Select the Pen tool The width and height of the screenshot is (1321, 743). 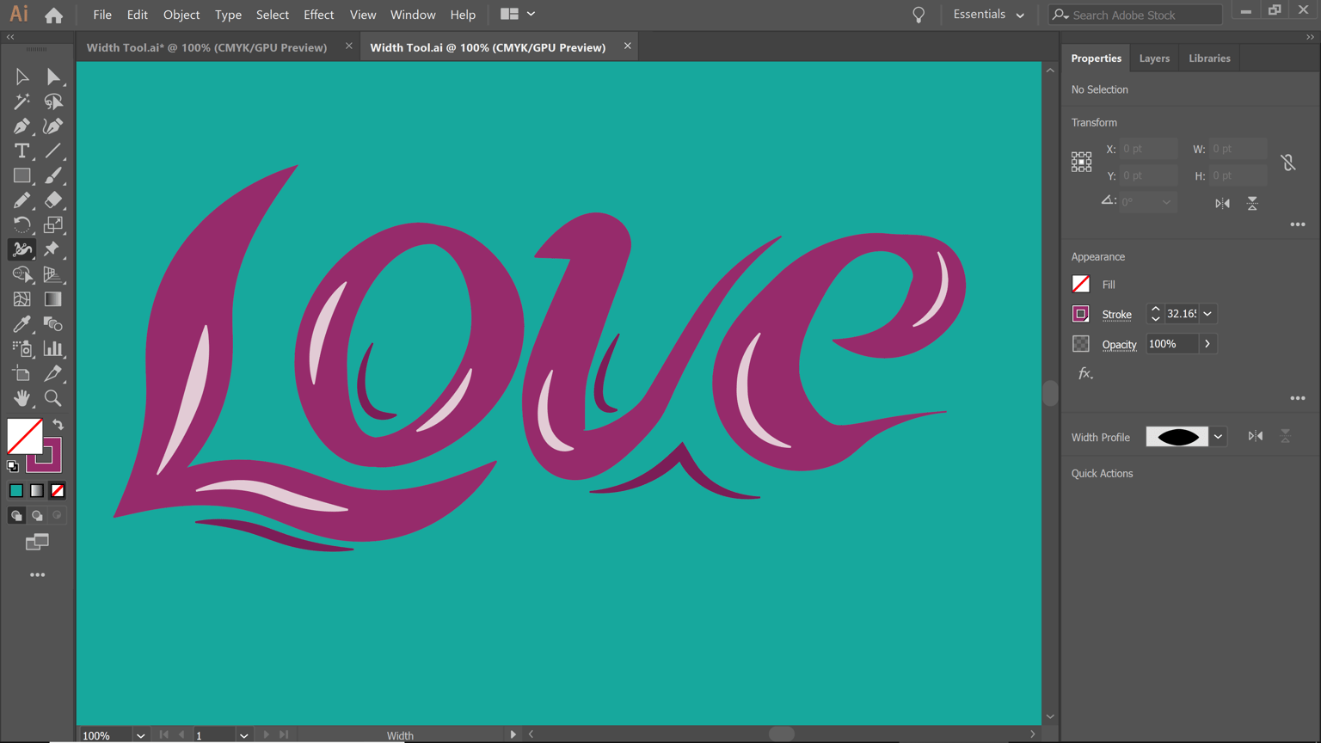(22, 126)
